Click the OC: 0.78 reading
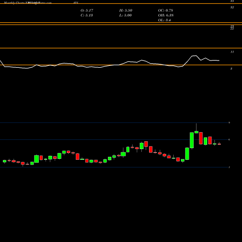The height and width of the screenshot is (242, 242). 166,11
